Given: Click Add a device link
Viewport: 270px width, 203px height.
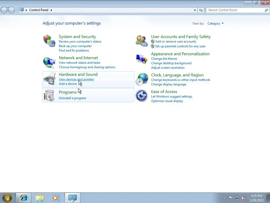Looking at the screenshot, I should click(x=68, y=84).
